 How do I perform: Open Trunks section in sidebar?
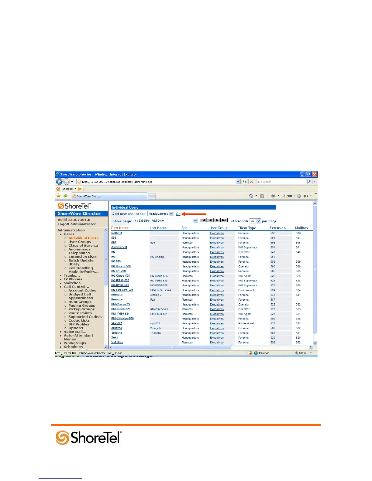pyautogui.click(x=72, y=276)
